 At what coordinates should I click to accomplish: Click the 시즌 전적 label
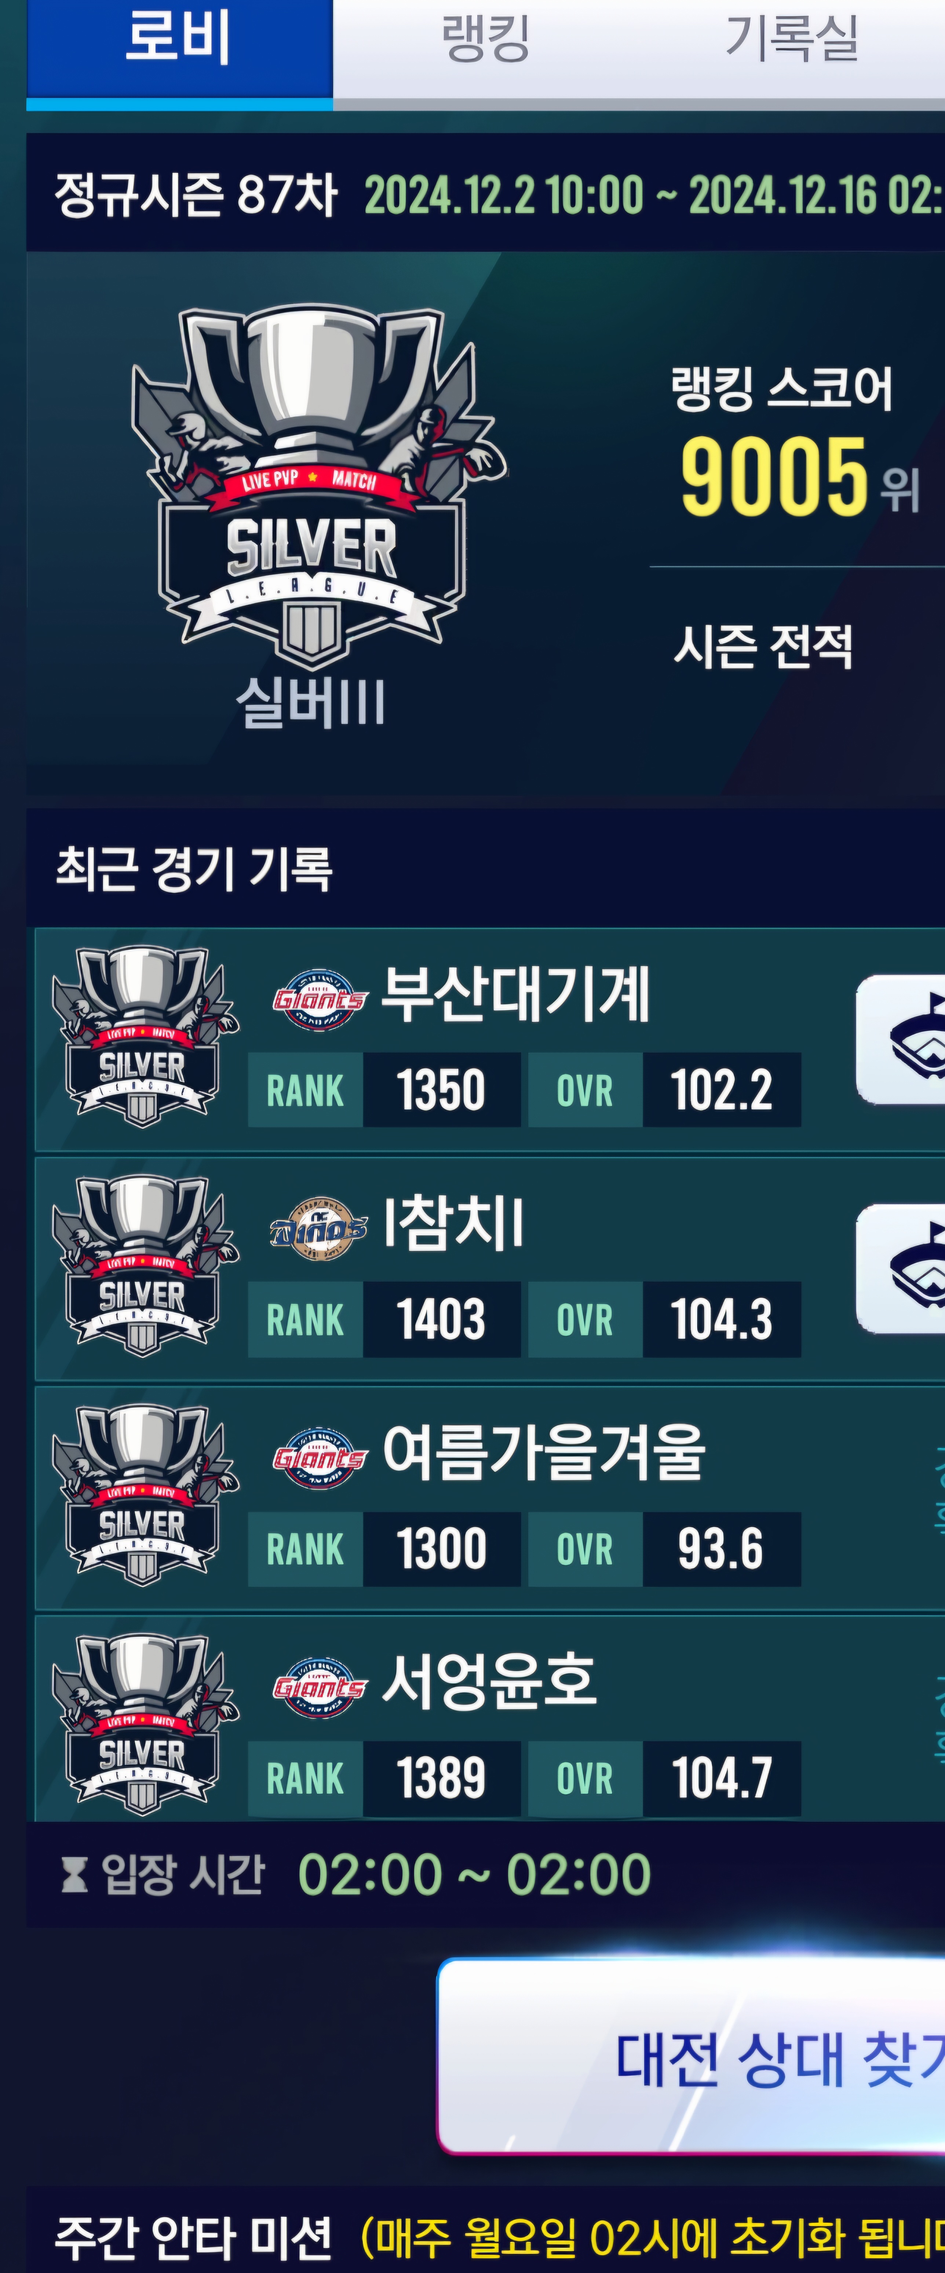[763, 647]
